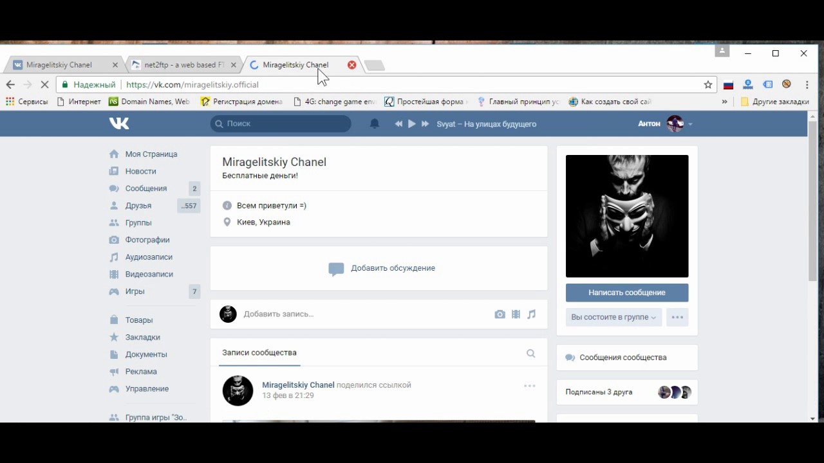Open Аудиозаписи section
This screenshot has height=463, width=824.
(149, 257)
